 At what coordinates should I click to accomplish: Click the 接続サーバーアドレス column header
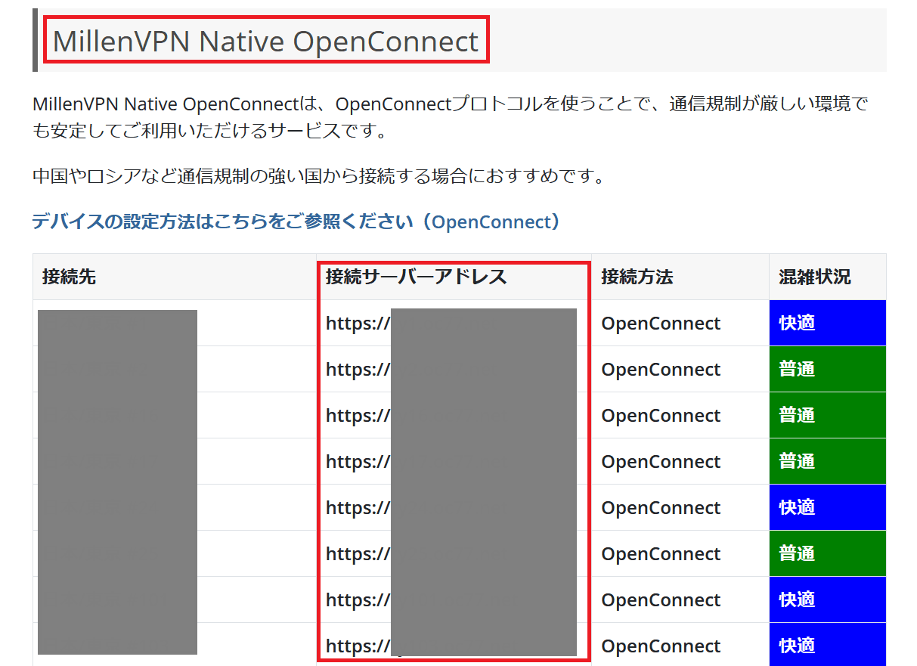click(x=416, y=277)
